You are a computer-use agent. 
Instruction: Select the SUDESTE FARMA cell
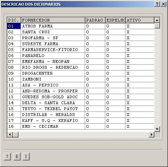click(x=53, y=44)
